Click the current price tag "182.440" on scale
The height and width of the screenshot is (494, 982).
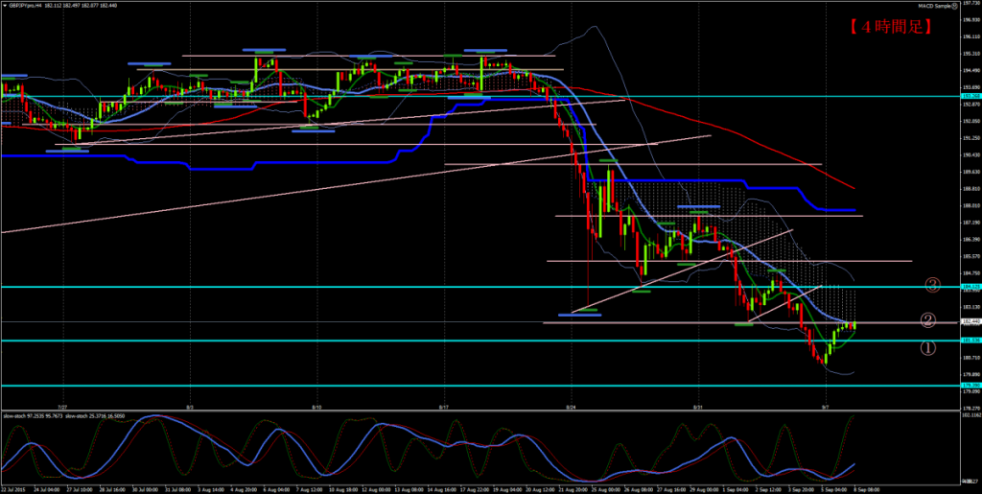970,322
